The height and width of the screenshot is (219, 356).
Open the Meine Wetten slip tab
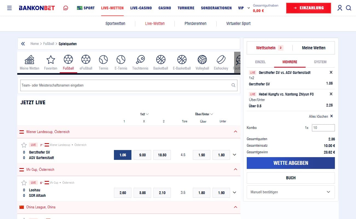coord(314,48)
